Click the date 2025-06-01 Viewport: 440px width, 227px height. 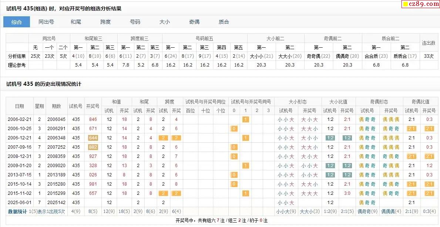[20, 203]
